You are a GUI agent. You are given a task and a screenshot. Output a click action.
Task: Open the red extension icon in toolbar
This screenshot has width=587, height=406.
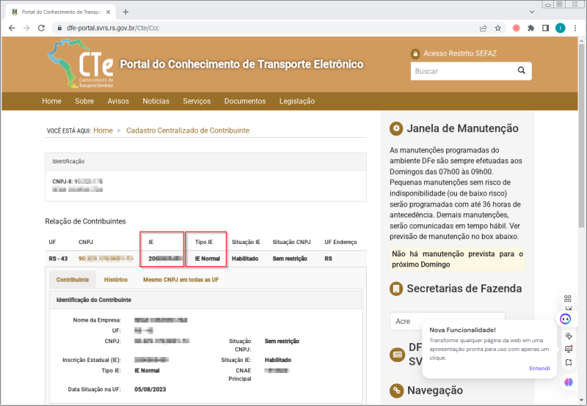517,28
